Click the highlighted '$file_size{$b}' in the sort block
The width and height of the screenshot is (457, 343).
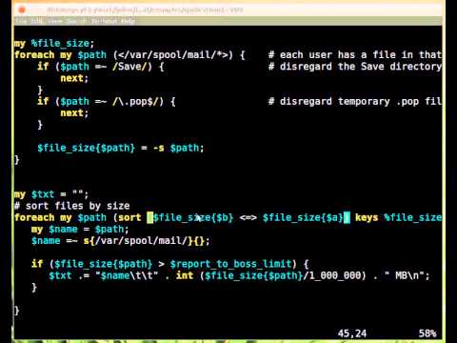click(x=193, y=218)
